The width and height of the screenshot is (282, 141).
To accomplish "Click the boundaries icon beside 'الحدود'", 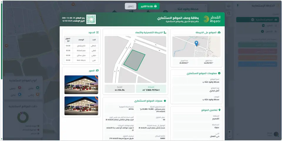I will click(x=97, y=32).
